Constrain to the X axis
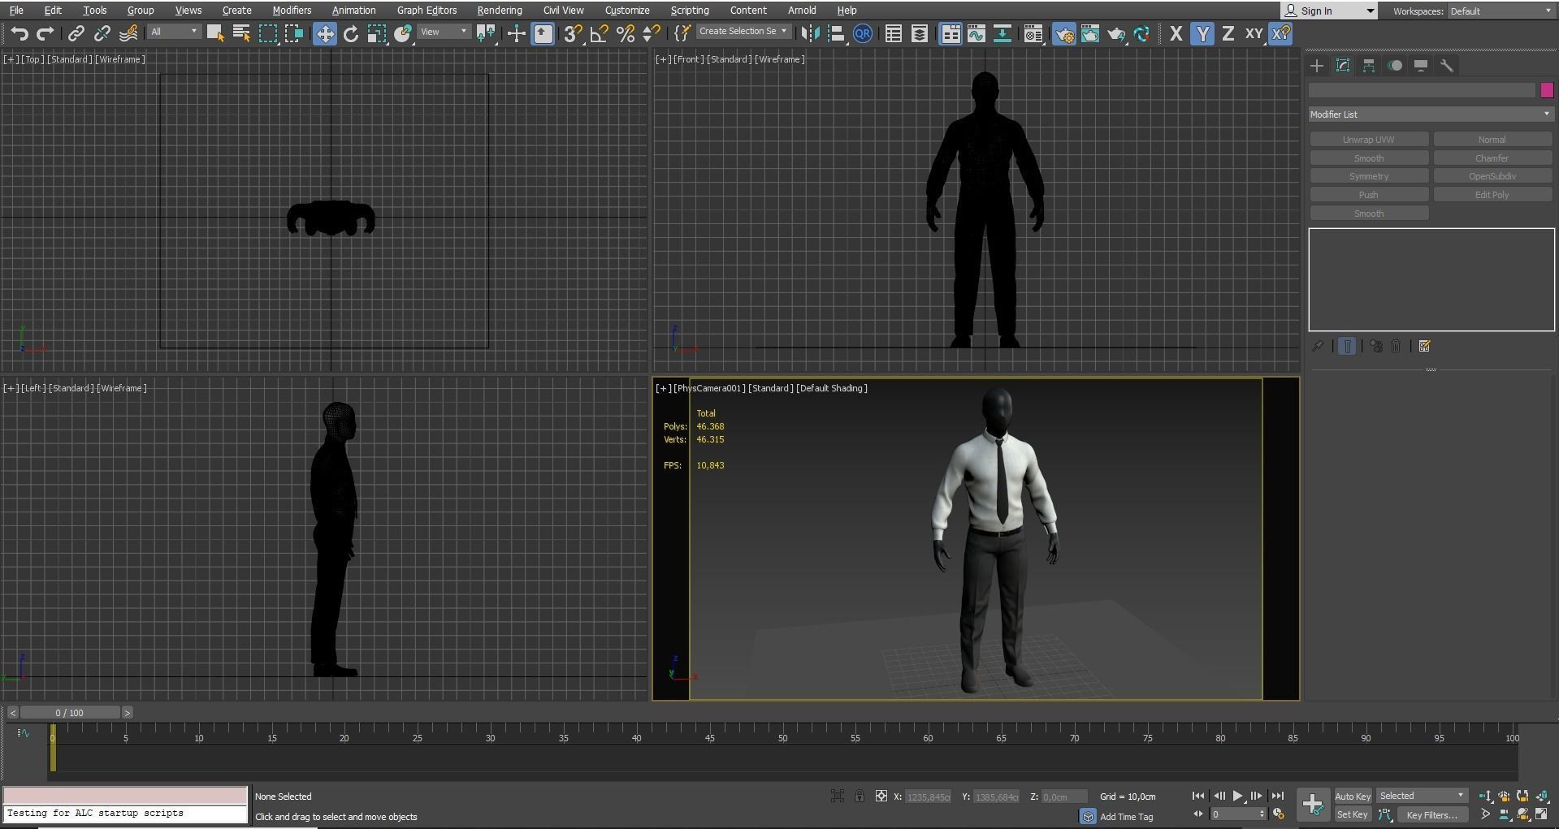Viewport: 1559px width, 829px height. tap(1176, 33)
